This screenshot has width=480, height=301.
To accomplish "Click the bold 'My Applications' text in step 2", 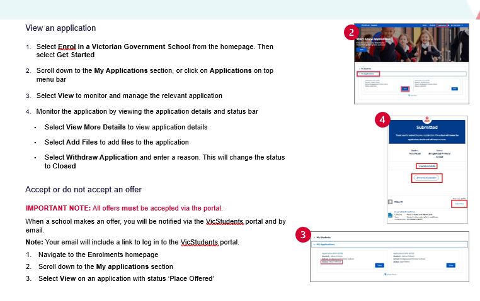I will pyautogui.click(x=121, y=70).
